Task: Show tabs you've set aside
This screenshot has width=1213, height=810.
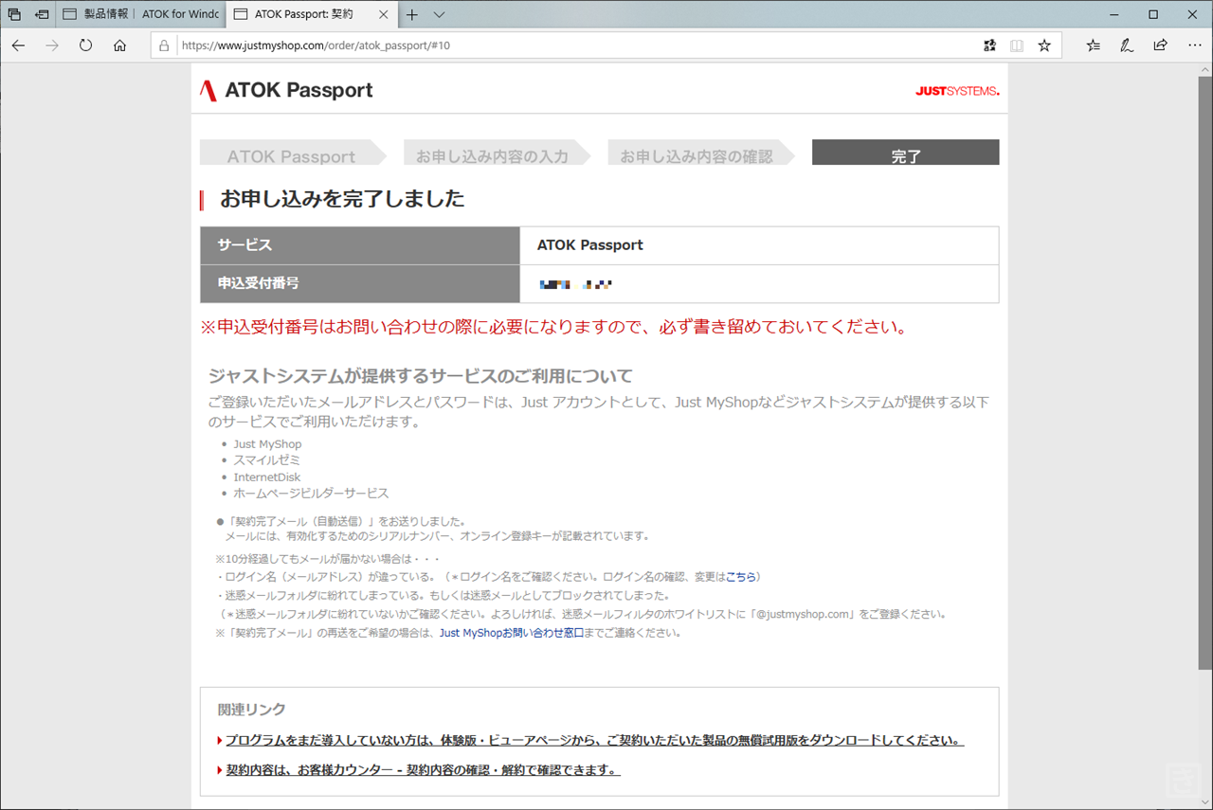Action: [x=14, y=15]
